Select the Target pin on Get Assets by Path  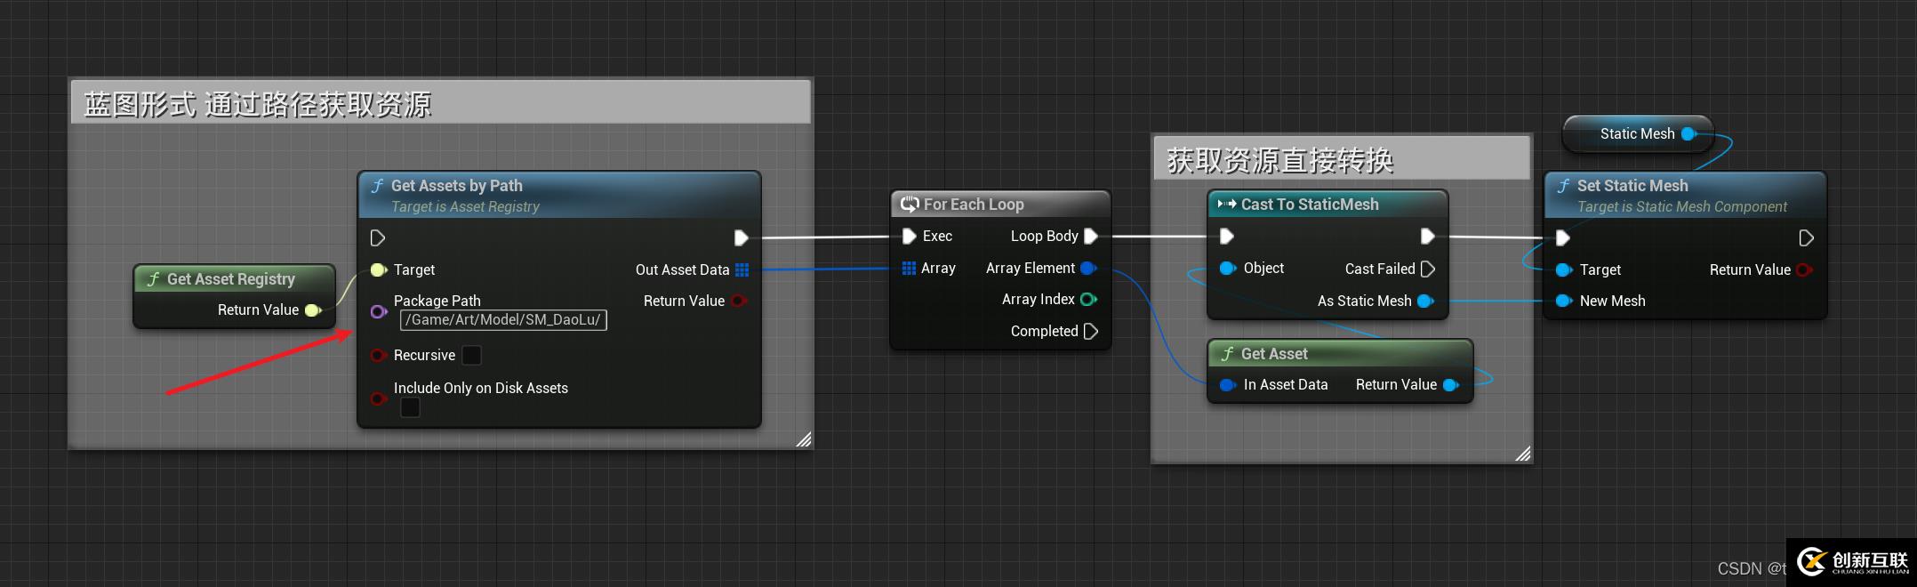coord(378,270)
